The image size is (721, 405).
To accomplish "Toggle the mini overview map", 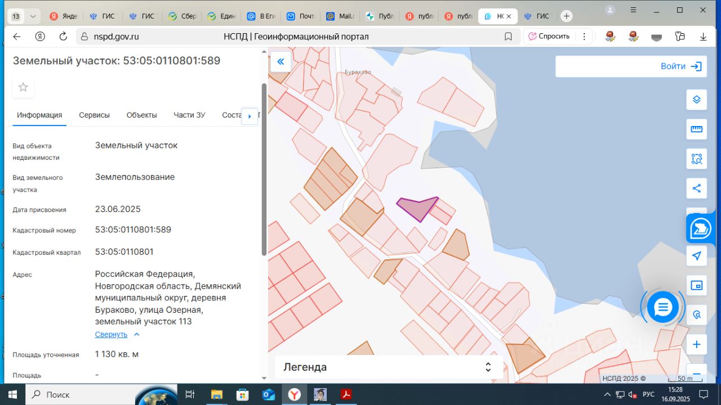I will 696,286.
